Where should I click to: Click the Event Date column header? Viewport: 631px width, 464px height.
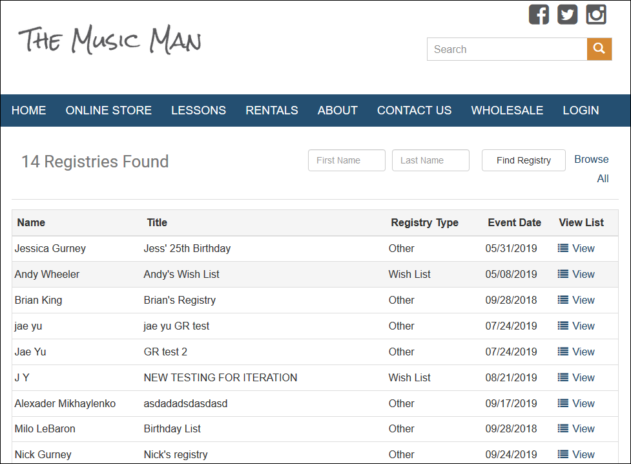click(x=514, y=222)
